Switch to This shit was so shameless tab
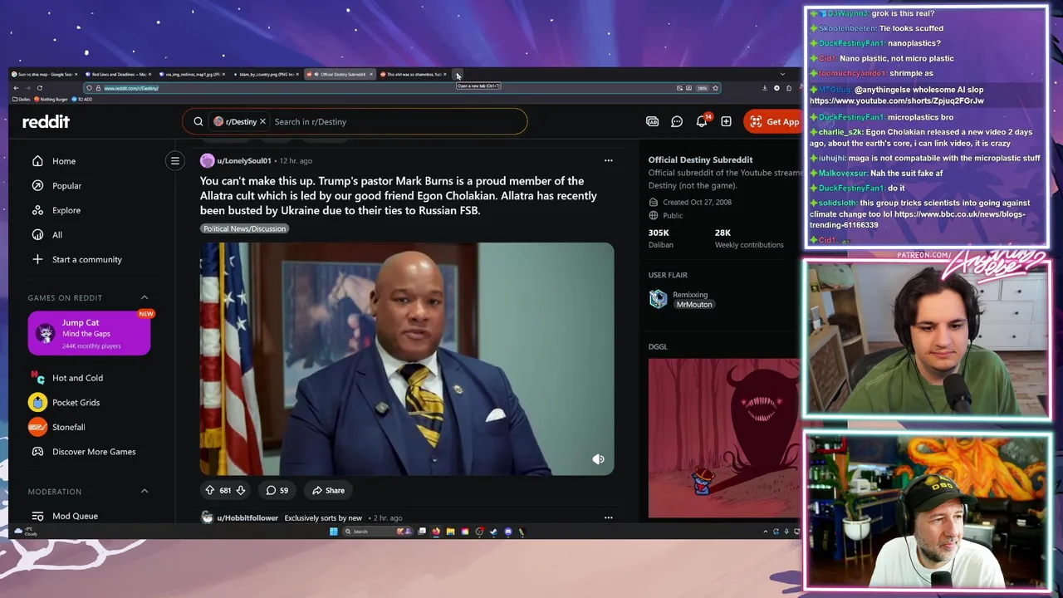 (x=414, y=74)
